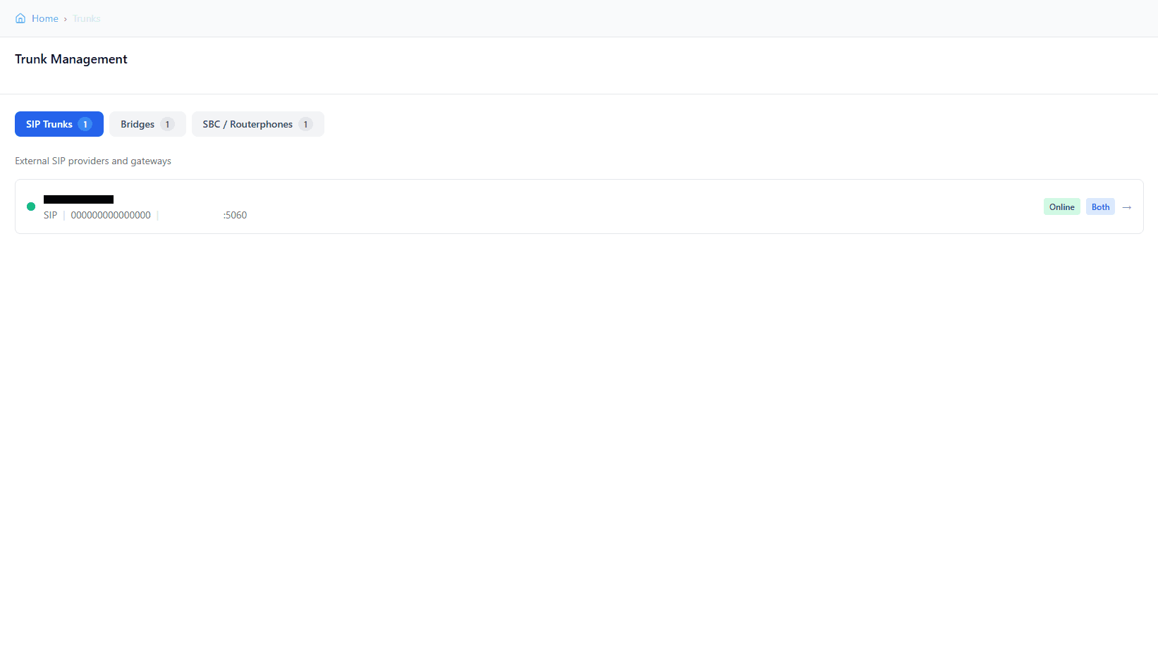
Task: Click the Trunk Management heading
Action: pyautogui.click(x=71, y=59)
